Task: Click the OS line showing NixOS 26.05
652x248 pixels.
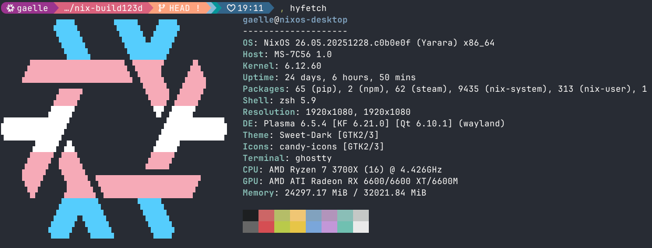Action: point(368,43)
